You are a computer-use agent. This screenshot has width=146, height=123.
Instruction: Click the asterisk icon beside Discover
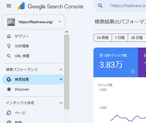click(9, 89)
